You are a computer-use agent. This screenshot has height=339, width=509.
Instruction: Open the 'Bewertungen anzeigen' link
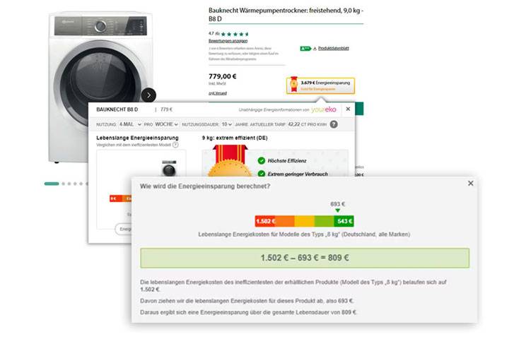coord(228,41)
